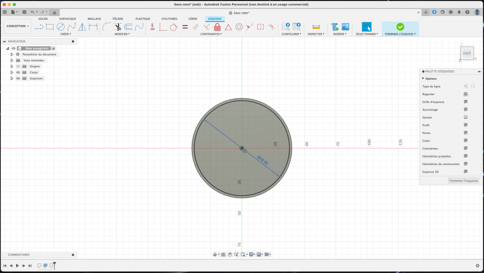
Task: Open the CRÉER dropdown menu
Action: pyautogui.click(x=66, y=34)
